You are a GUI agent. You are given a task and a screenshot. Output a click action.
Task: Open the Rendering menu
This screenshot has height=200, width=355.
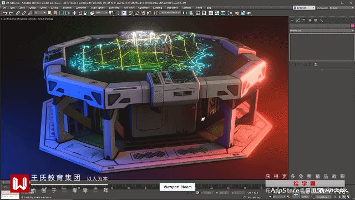pyautogui.click(x=114, y=8)
